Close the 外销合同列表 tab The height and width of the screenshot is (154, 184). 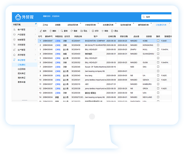pyautogui.click(x=98, y=23)
